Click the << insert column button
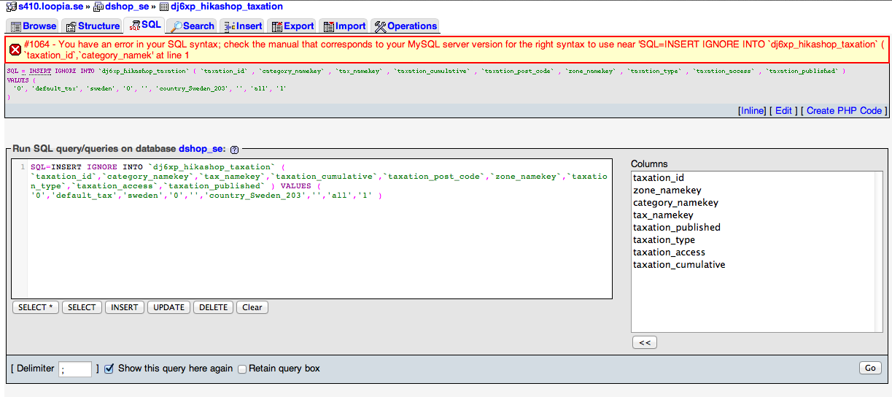 point(645,342)
